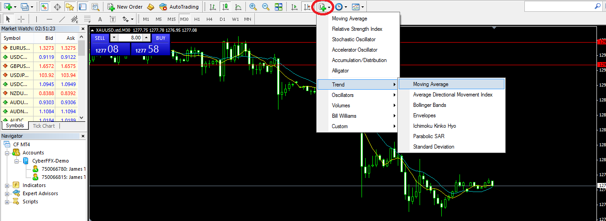Switch to candlestick chart mode
Viewport: 606px width, 221px height.
225,7
